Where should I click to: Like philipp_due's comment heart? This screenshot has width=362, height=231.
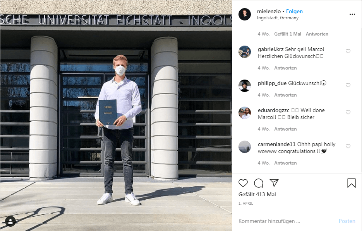348,85
